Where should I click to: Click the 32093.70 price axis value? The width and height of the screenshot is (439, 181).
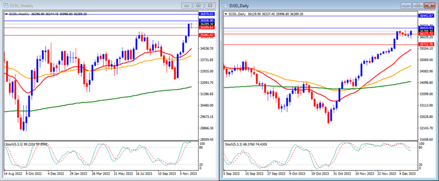point(207,83)
